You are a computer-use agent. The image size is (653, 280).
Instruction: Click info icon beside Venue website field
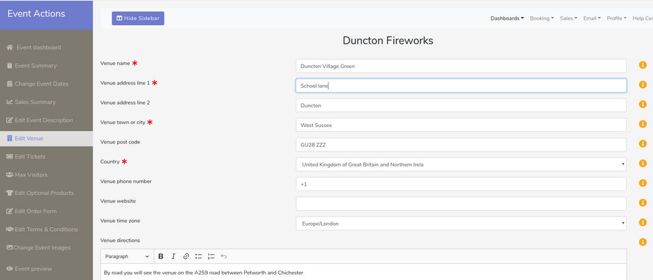pos(643,203)
